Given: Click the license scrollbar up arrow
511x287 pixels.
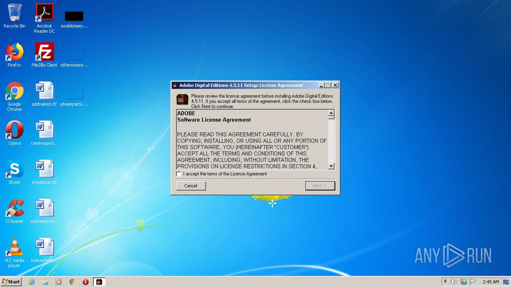Looking at the screenshot, I should point(331,113).
